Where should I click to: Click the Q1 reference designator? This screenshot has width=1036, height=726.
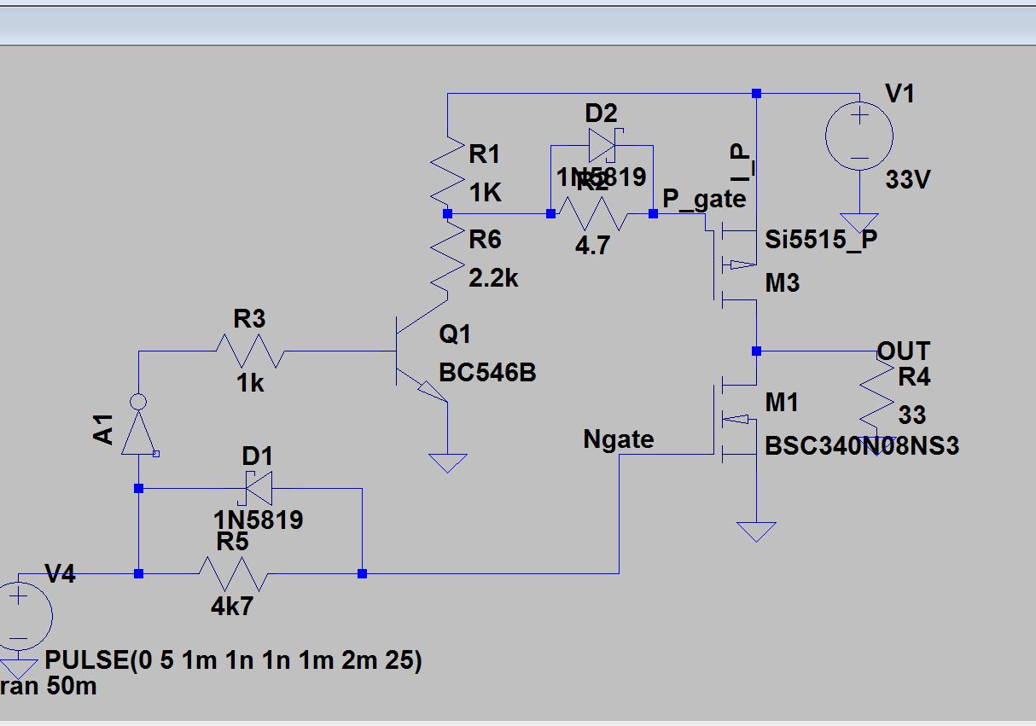(x=455, y=334)
